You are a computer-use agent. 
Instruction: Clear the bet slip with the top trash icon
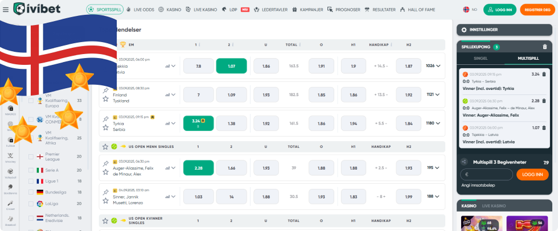545,47
